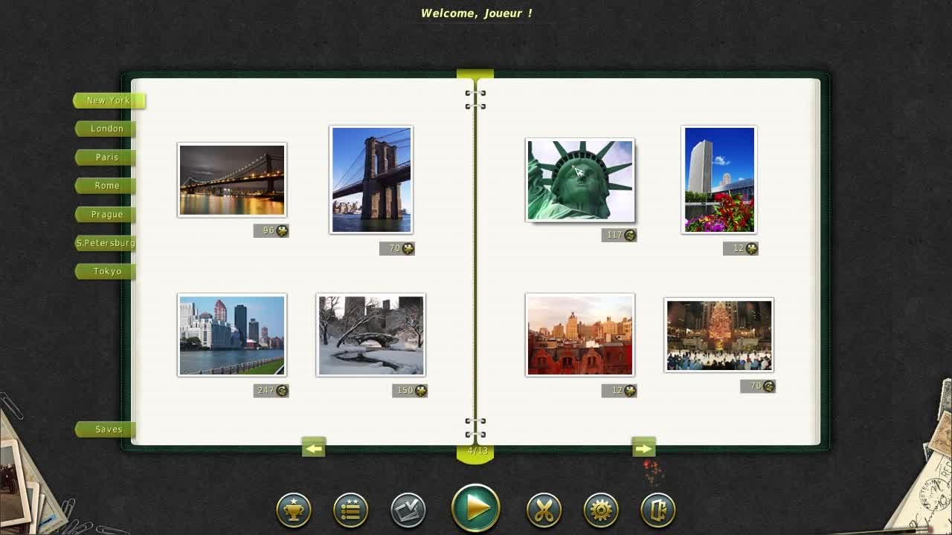Screen dimensions: 952x535
Task: Open the Saves tab
Action: [107, 429]
